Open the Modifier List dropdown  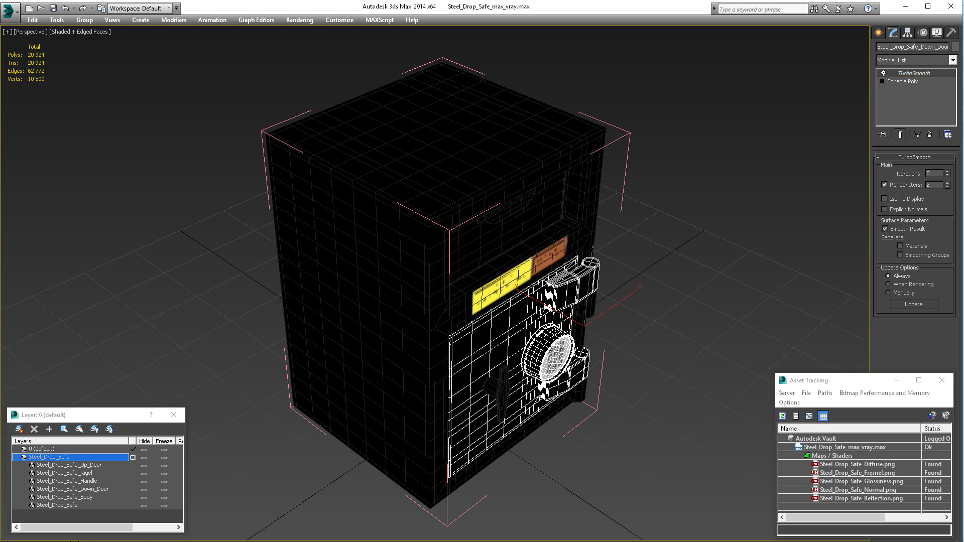tap(952, 60)
